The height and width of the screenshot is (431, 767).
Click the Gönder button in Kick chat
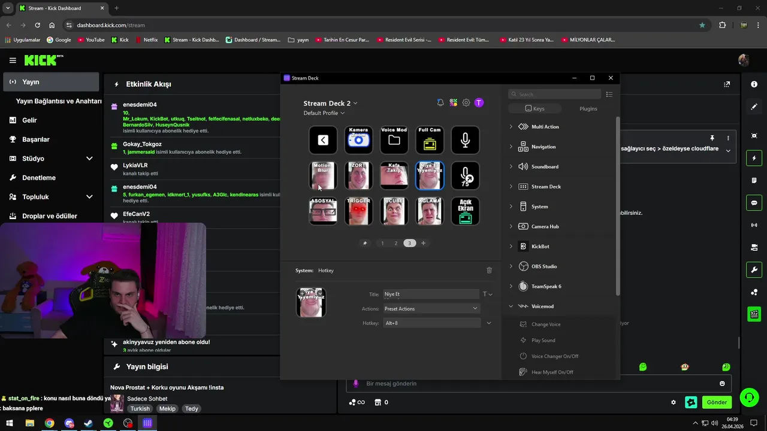(x=717, y=402)
